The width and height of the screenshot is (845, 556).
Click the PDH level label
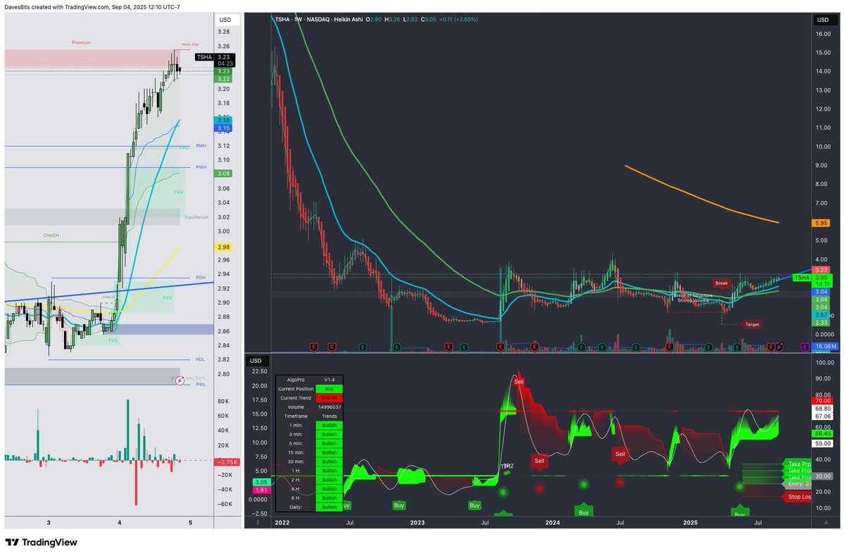[201, 278]
